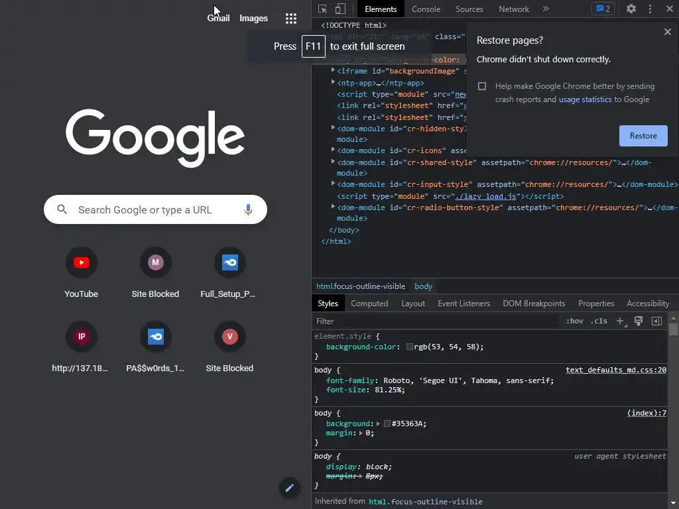Open text_defaults_md.css:20 source link

tap(616, 370)
